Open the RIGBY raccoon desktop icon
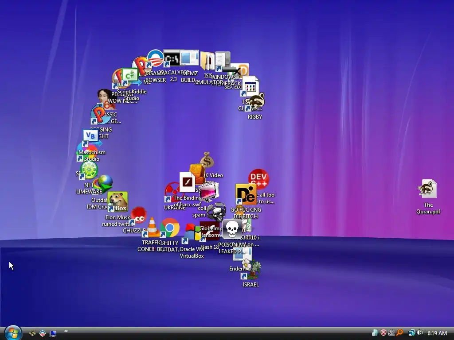Screen dimensions: 454x340 (255, 102)
